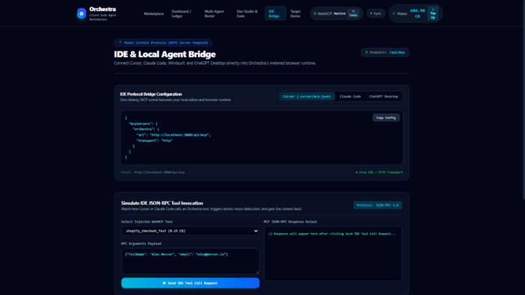Switch to the Claude Code tab

pos(350,96)
